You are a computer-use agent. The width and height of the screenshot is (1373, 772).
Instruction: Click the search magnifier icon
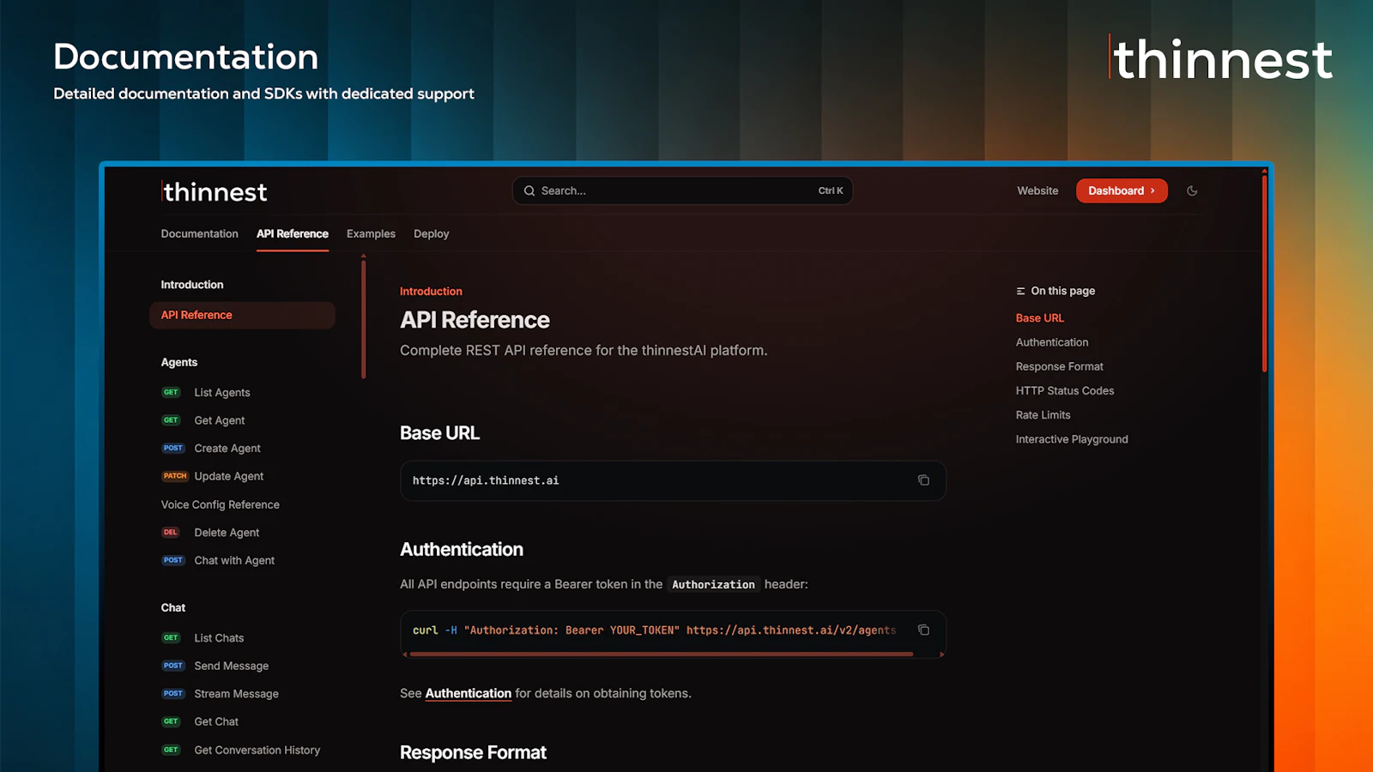click(529, 190)
